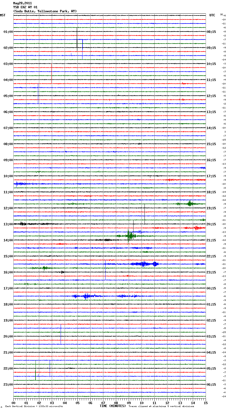Click the 08:15 UTC time label
This screenshot has width=227, height=410.
[211, 32]
